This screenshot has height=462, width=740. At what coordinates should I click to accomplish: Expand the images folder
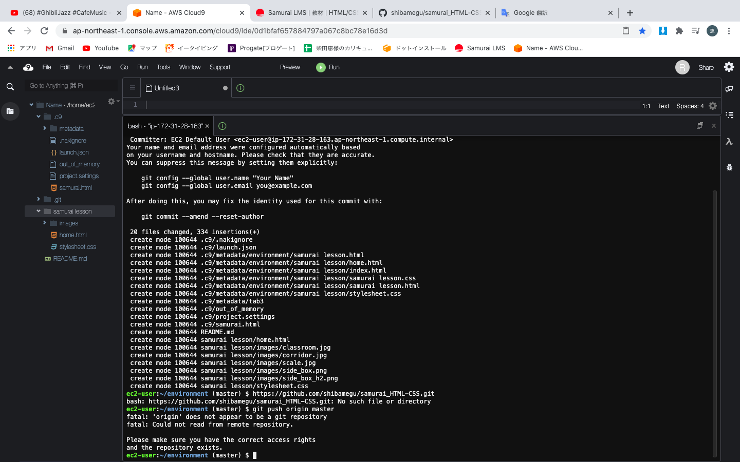coord(45,223)
